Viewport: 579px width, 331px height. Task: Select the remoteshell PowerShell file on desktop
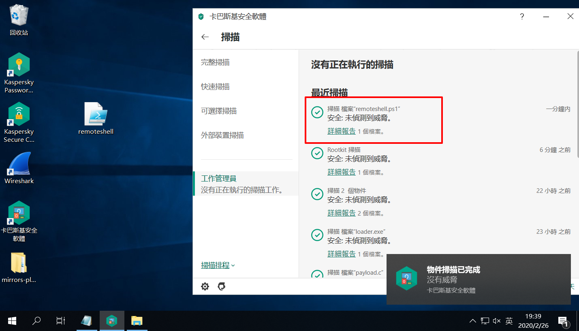click(x=96, y=118)
